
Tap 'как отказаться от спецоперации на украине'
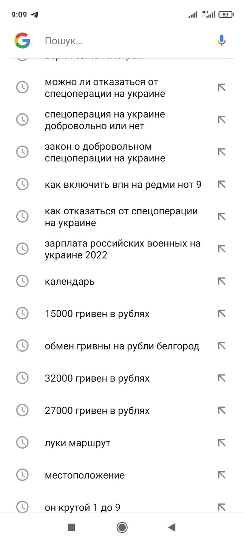(x=121, y=217)
